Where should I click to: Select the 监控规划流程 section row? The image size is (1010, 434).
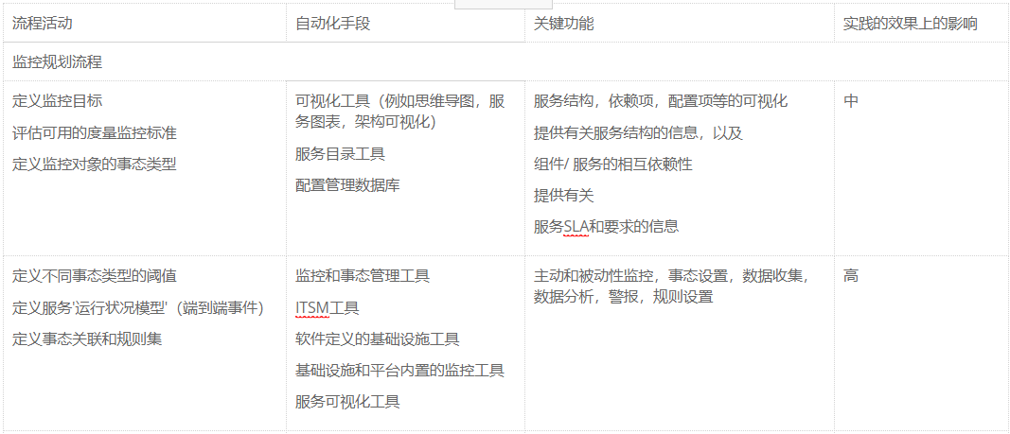click(58, 62)
